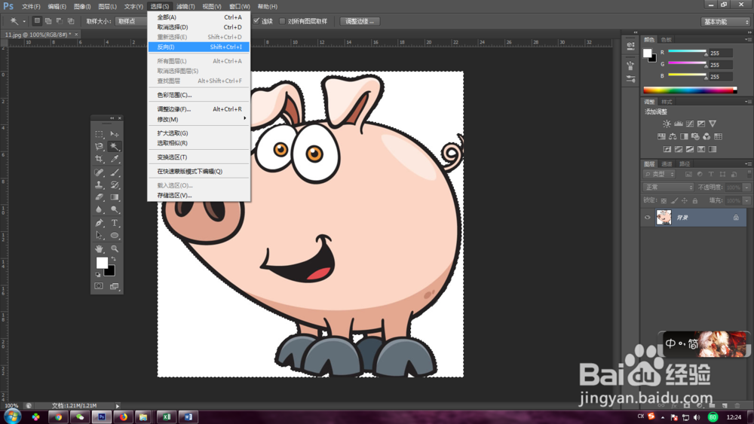The height and width of the screenshot is (424, 754).
Task: Select the Pen tool
Action: [99, 223]
